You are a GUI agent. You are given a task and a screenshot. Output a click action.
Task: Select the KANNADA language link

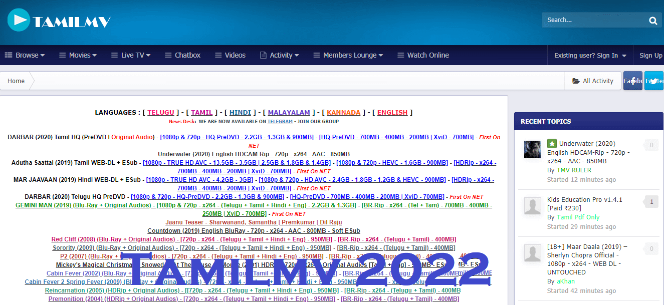344,112
